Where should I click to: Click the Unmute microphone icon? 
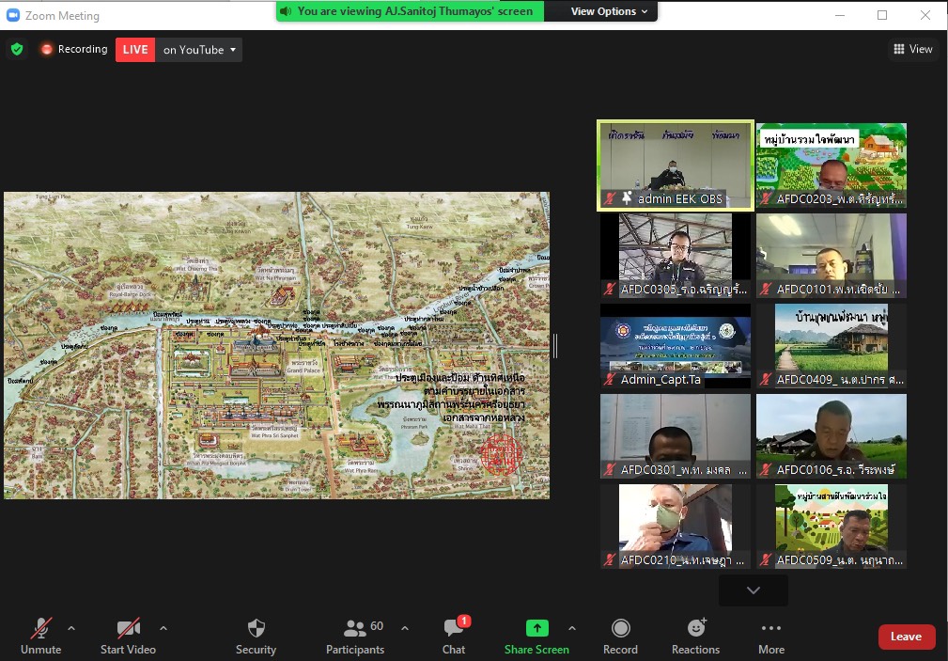pyautogui.click(x=41, y=628)
